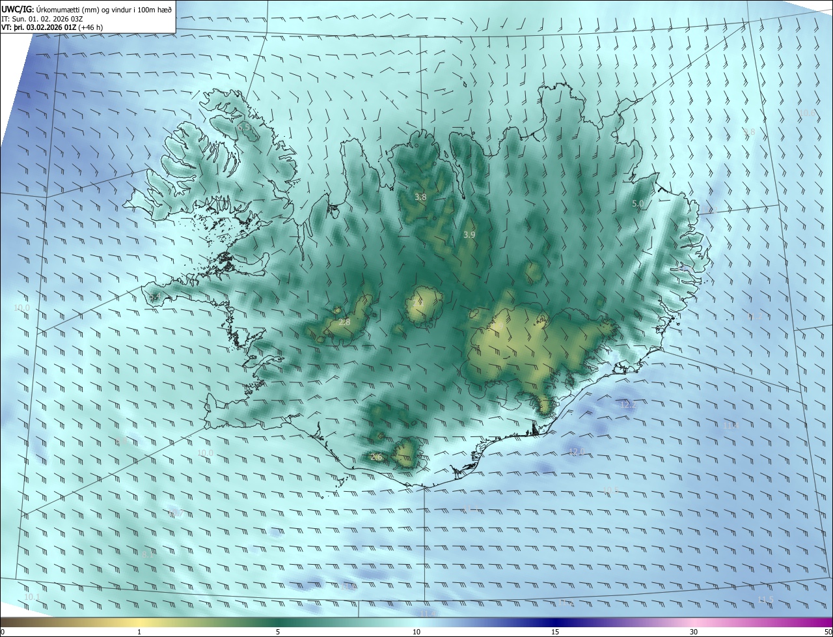Click the "50" tick label on the colour scale
Screen dimensions: 833x637
click(828, 632)
